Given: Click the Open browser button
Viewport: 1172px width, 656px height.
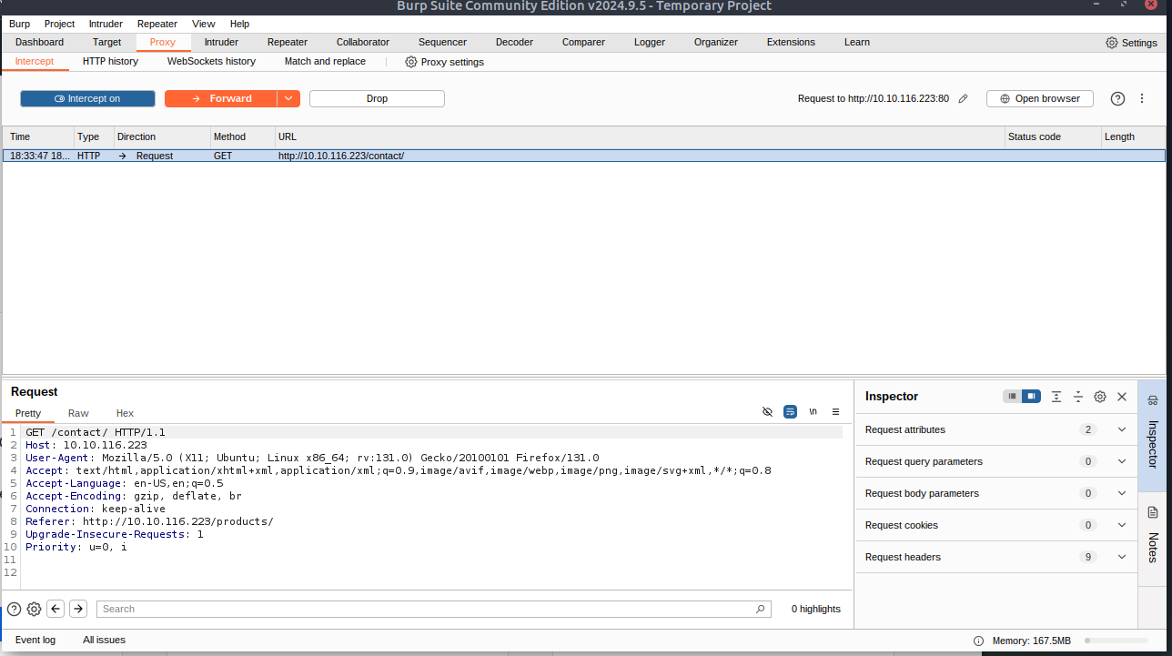Looking at the screenshot, I should pos(1039,98).
